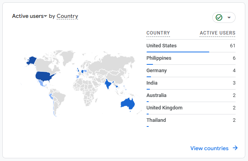Select the United States row

coord(191,46)
